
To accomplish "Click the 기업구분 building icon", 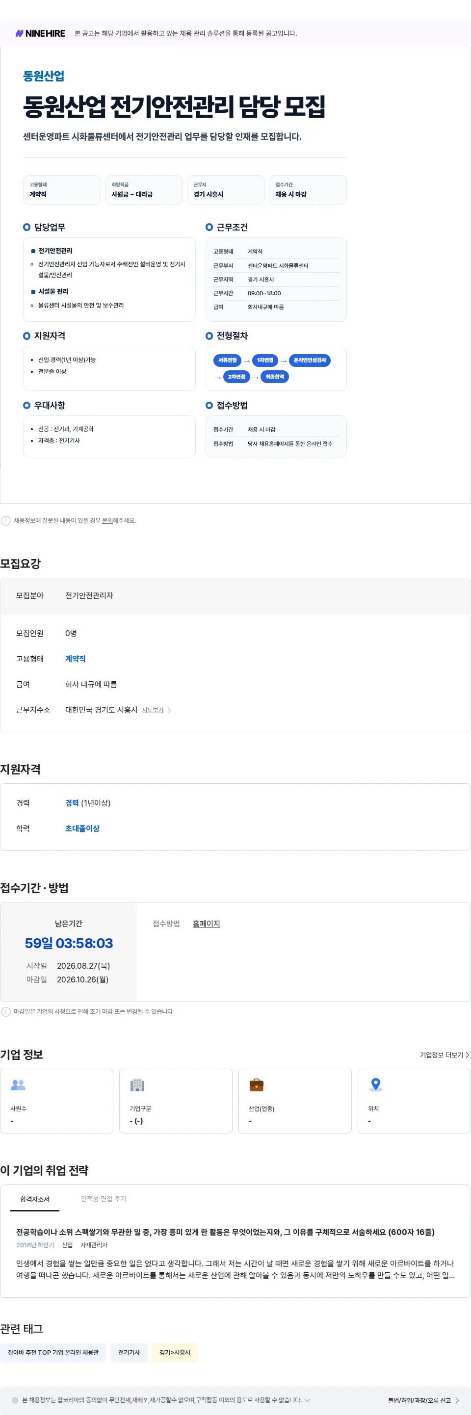I will (x=137, y=1085).
